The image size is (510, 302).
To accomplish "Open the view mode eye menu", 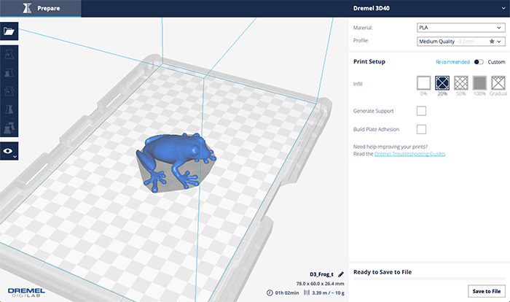I will click(x=9, y=151).
